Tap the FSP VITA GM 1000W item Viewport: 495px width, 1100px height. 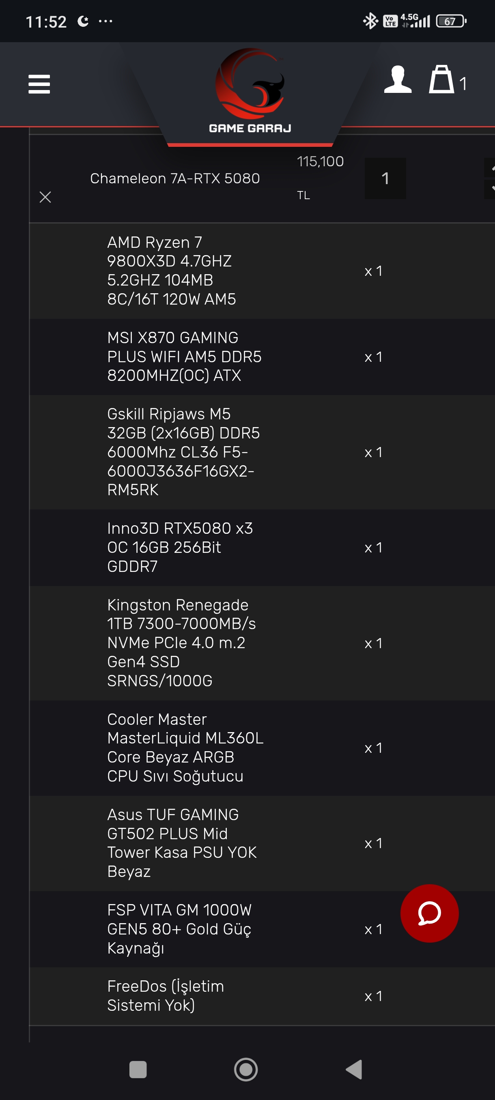(x=179, y=929)
